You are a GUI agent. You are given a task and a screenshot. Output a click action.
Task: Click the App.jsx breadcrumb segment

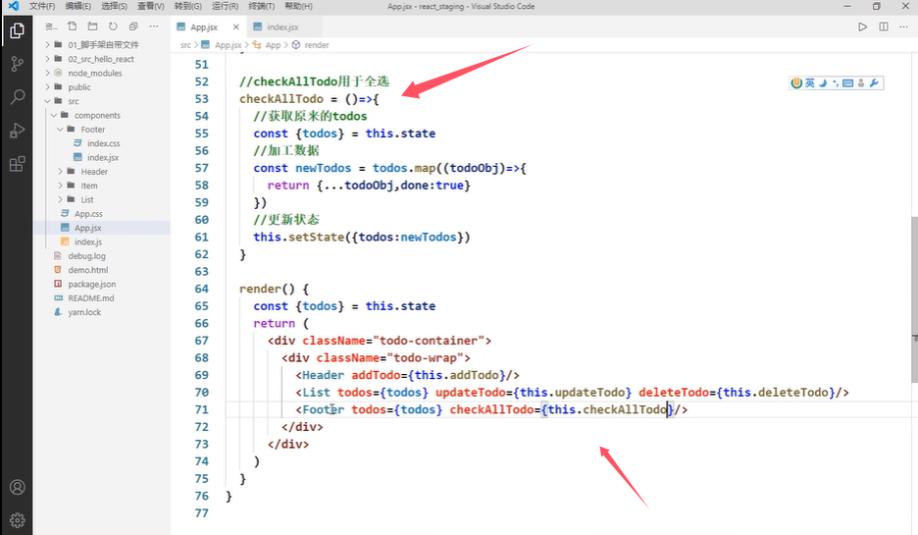pos(228,45)
